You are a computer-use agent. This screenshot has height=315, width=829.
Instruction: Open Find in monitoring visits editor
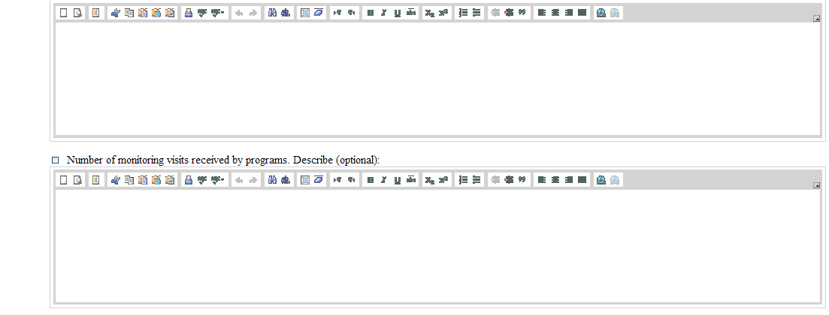pos(272,180)
